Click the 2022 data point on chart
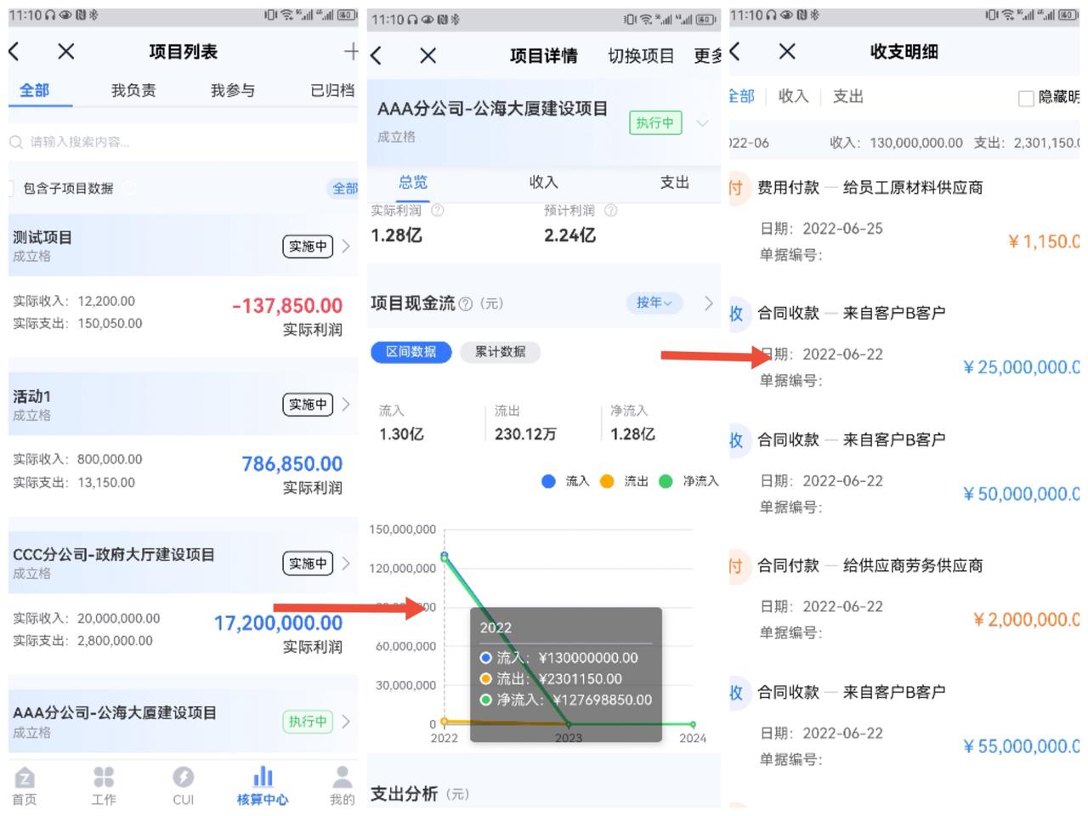The image size is (1088, 816). click(444, 556)
